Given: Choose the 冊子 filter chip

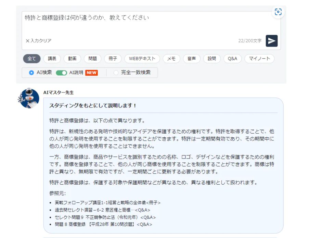Looking at the screenshot, I should [113, 59].
